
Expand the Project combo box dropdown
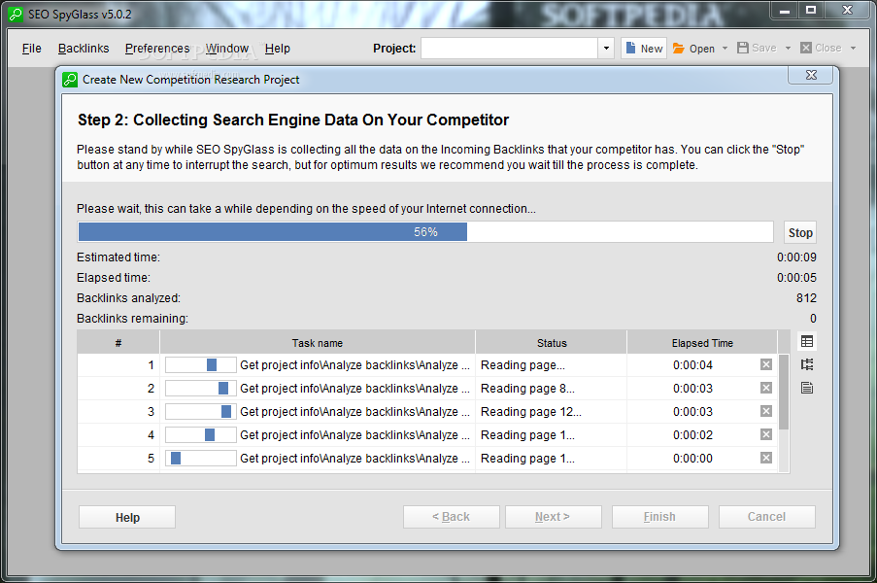point(606,49)
